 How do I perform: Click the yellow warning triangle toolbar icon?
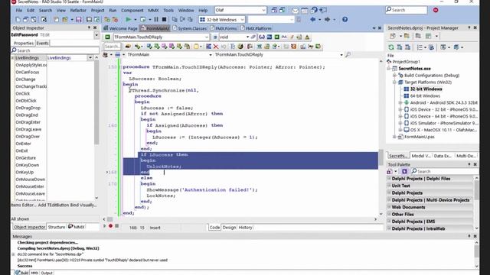[307, 37]
